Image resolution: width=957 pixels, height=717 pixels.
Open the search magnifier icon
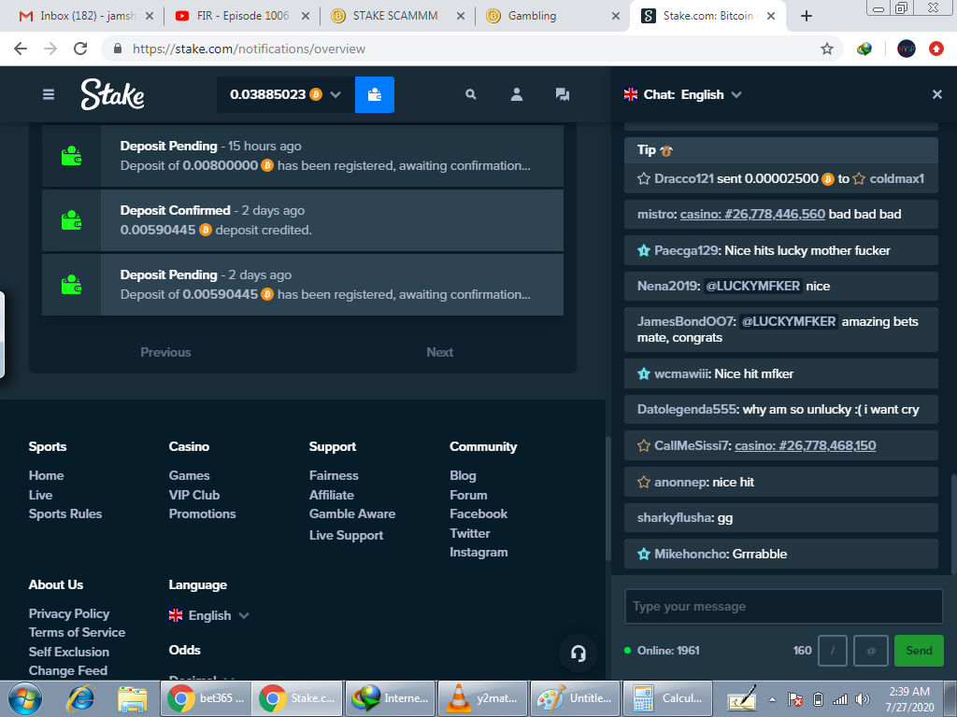(471, 94)
